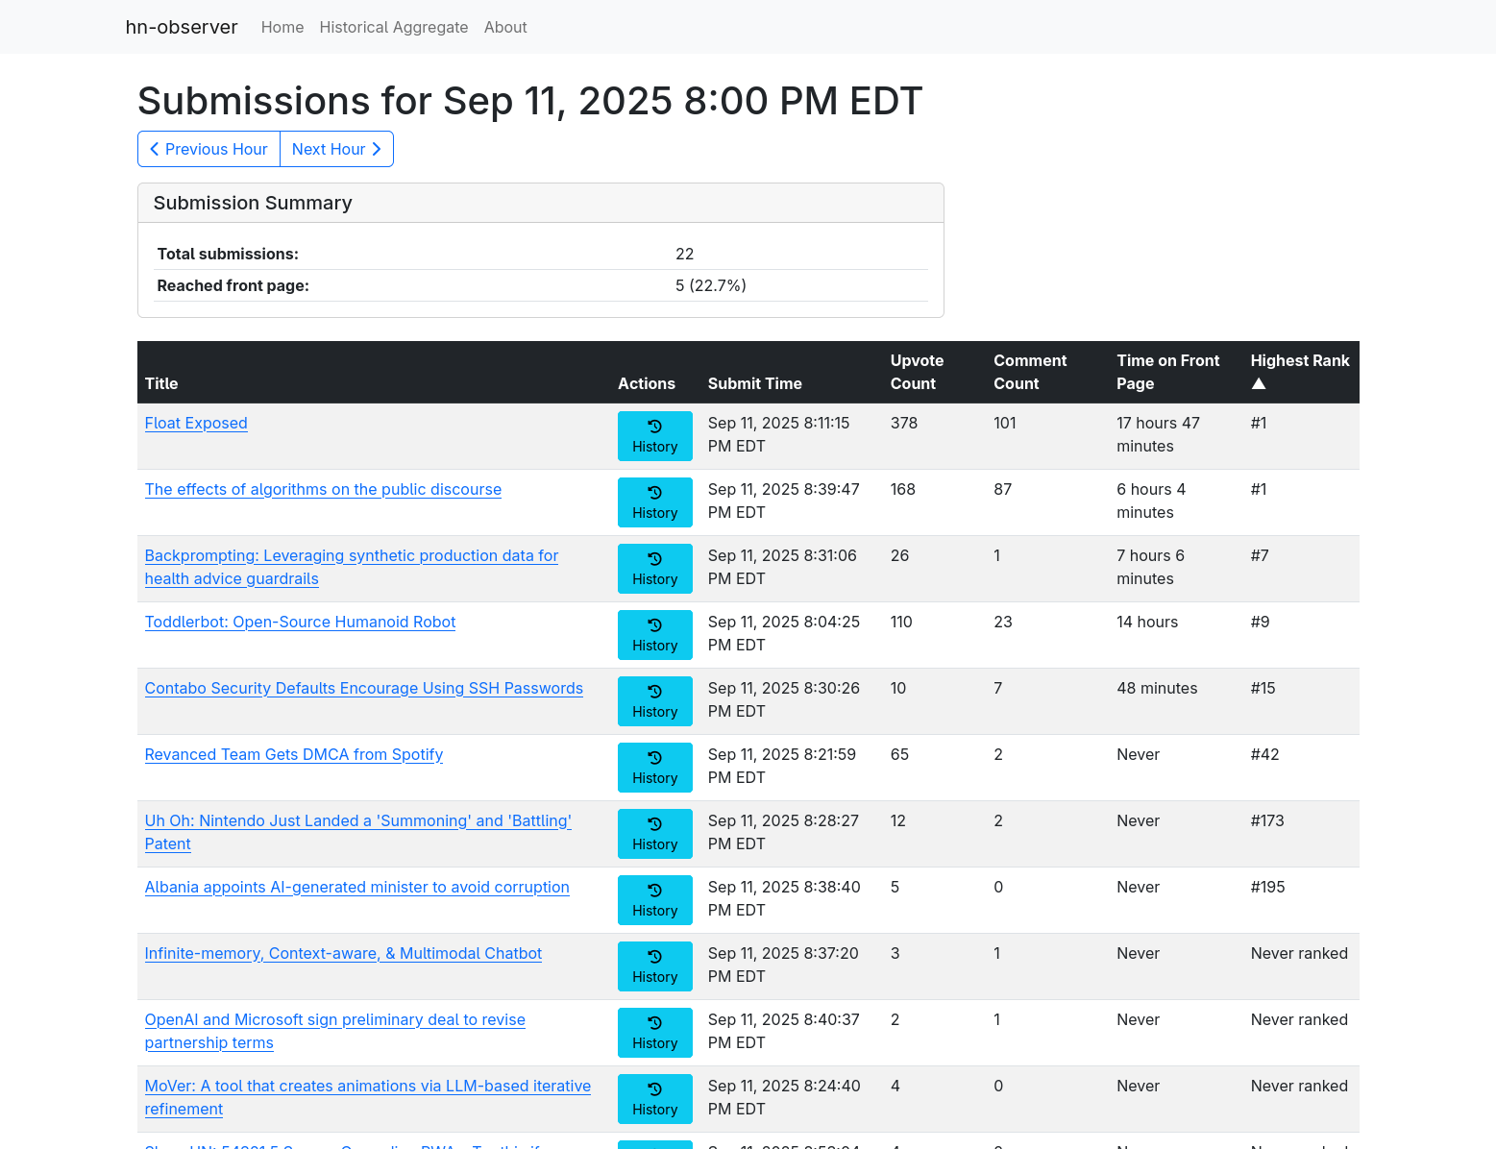Open History for Contabo Security Defaults
This screenshot has width=1496, height=1149.
[654, 701]
